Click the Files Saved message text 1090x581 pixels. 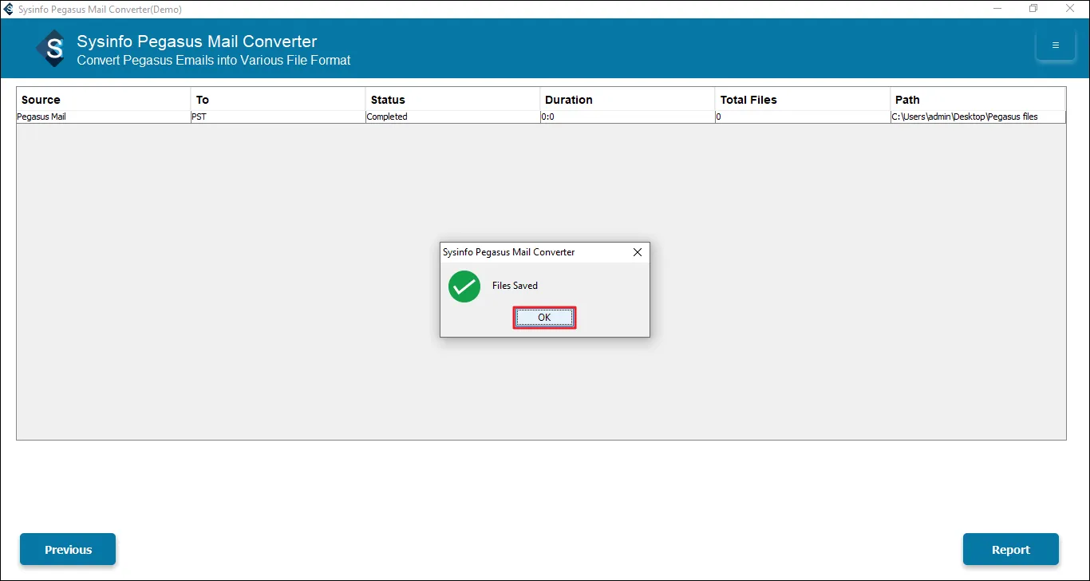point(515,286)
